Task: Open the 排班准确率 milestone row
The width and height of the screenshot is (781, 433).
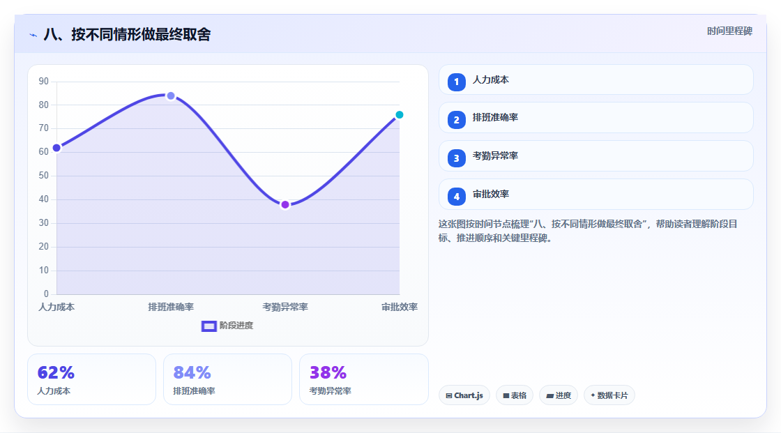Action: [596, 118]
